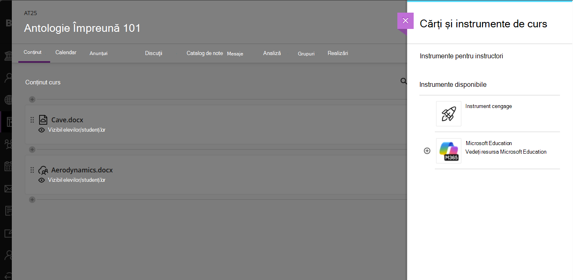Grab the drag handle beside Aerodynamics.docx
Viewport: 573px width, 280px height.
click(x=32, y=170)
